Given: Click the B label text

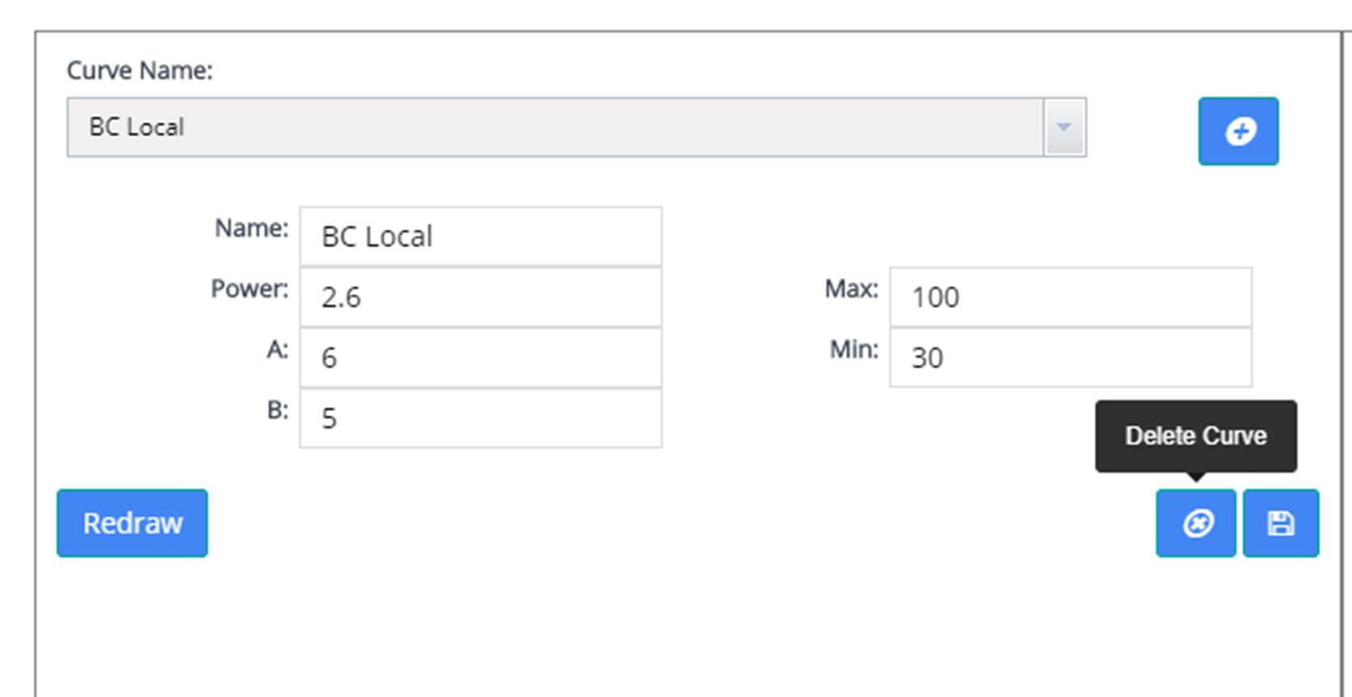Looking at the screenshot, I should click(277, 410).
